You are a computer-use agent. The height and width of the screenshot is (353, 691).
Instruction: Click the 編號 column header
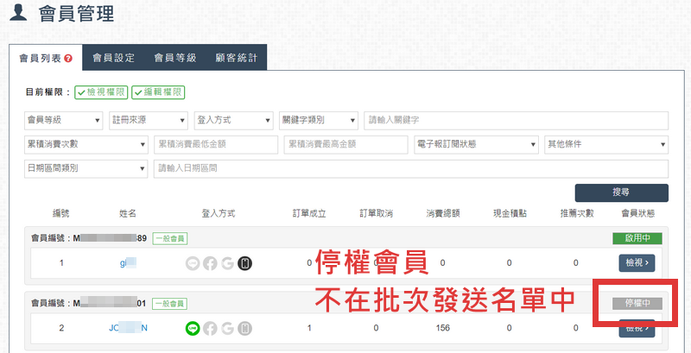(x=60, y=214)
